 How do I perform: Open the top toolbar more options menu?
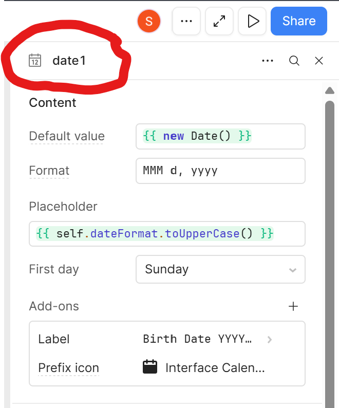tap(186, 21)
